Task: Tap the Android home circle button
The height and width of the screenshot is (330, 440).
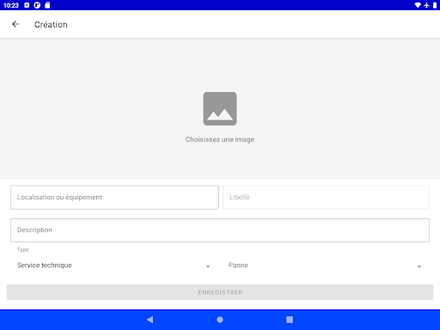Action: click(x=220, y=320)
